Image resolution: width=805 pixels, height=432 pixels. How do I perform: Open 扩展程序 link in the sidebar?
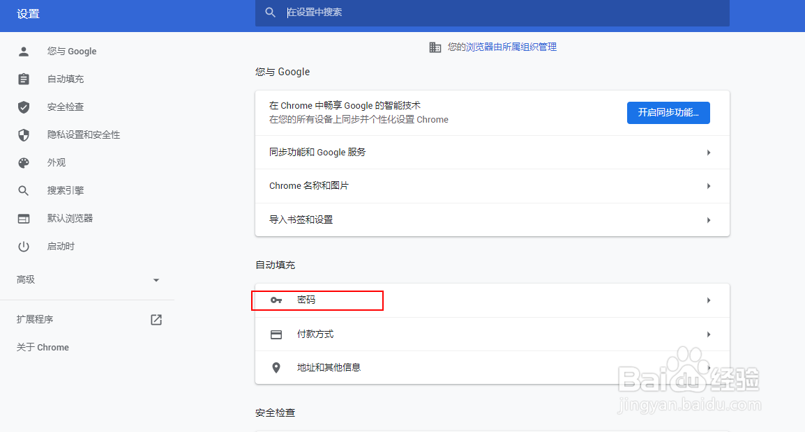coord(35,320)
